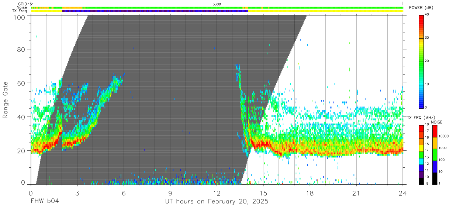Click the 40 dB power scale value

point(428,14)
